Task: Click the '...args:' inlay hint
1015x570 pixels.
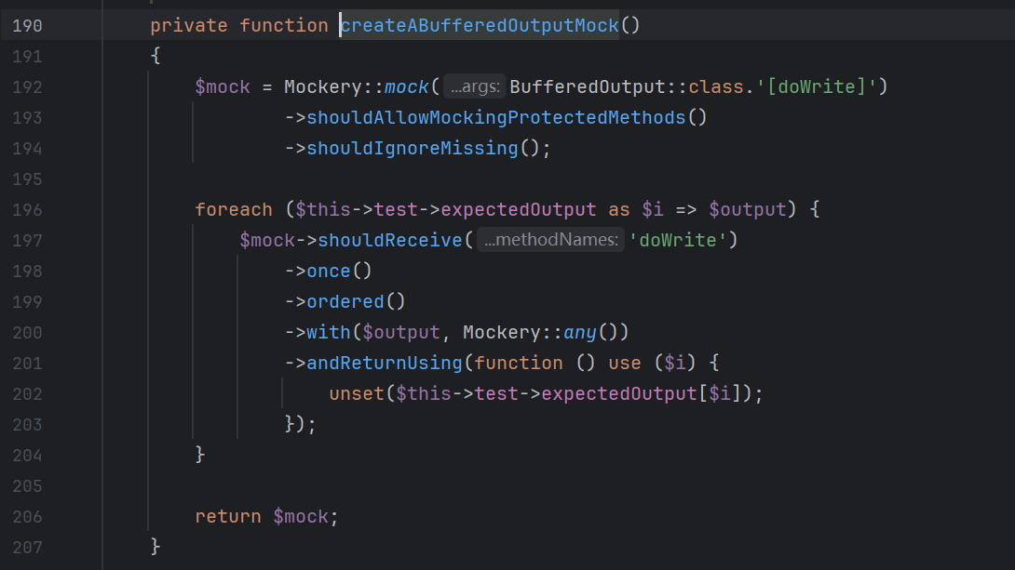Action: pyautogui.click(x=475, y=87)
